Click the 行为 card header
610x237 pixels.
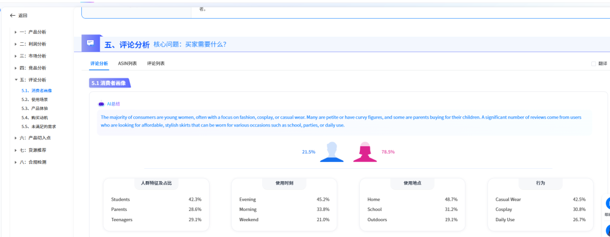click(541, 183)
